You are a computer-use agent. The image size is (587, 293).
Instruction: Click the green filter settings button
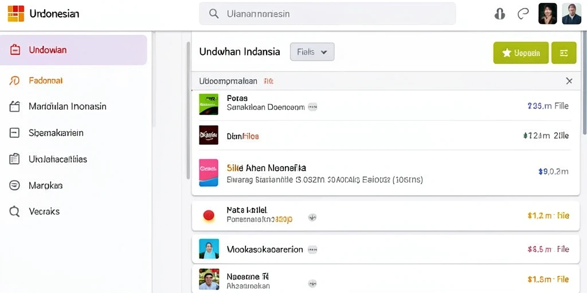(x=564, y=53)
